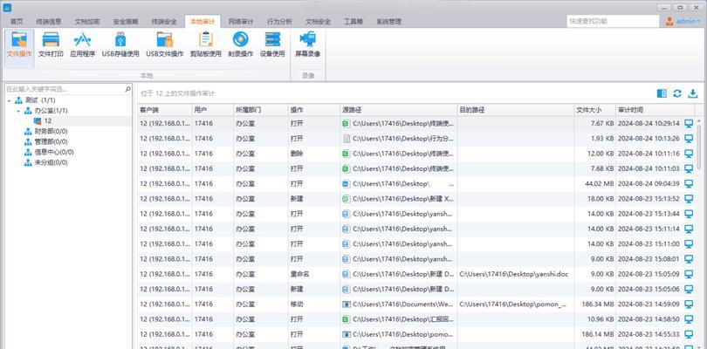Open the 刻录操作 disc icon
The height and width of the screenshot is (349, 707).
click(240, 40)
